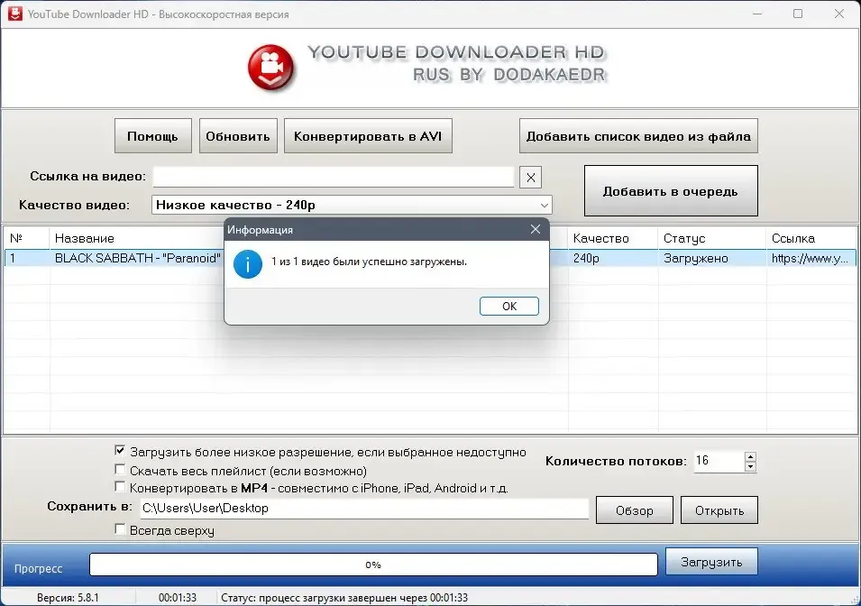The image size is (861, 606).
Task: Click the red camera logo icon
Action: click(272, 67)
